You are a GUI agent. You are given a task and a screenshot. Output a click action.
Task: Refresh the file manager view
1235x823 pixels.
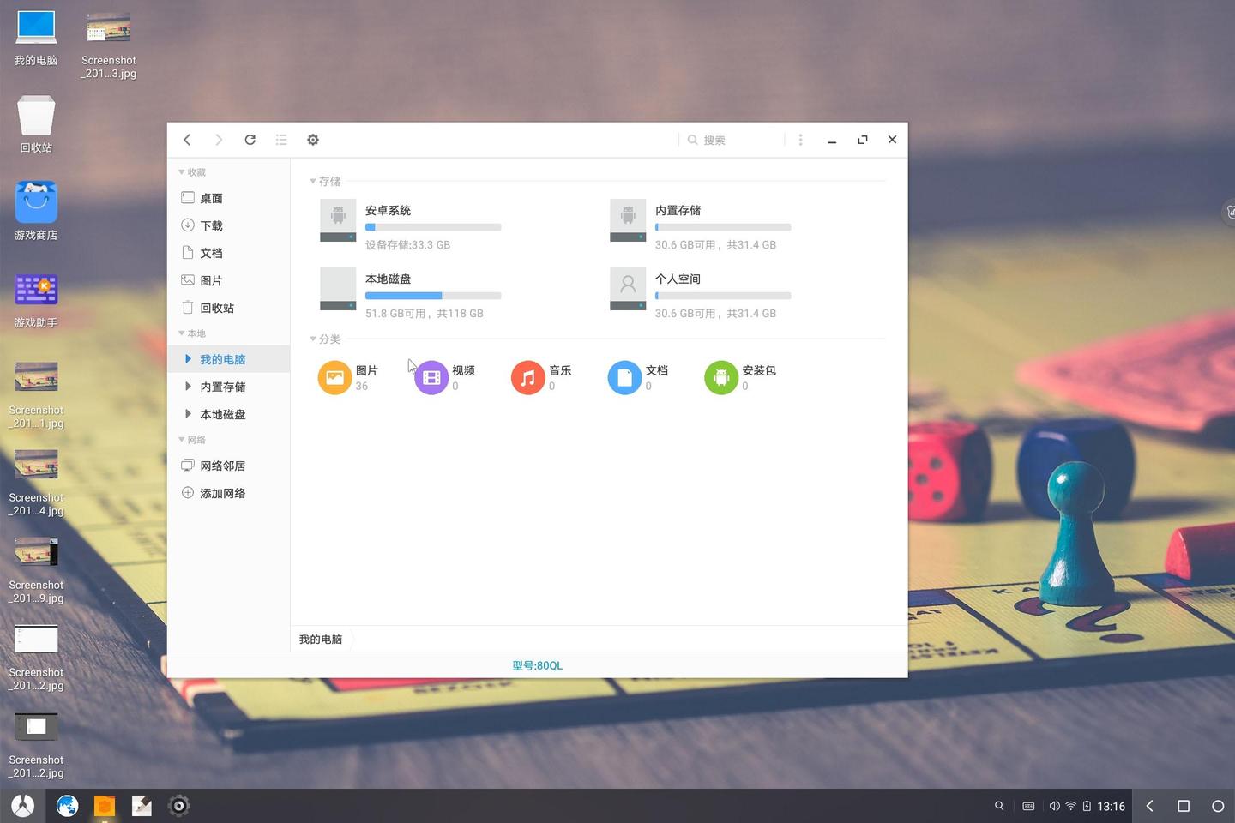(250, 139)
